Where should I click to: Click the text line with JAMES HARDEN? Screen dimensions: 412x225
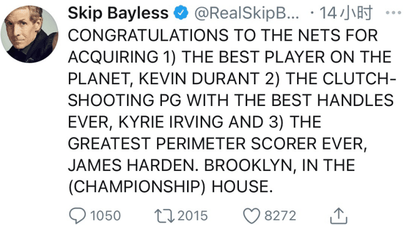[x=211, y=165]
